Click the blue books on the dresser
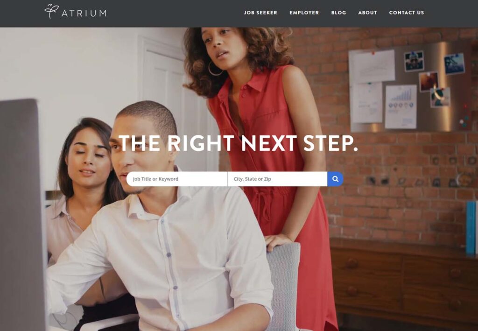The height and width of the screenshot is (331, 478). [x=471, y=227]
